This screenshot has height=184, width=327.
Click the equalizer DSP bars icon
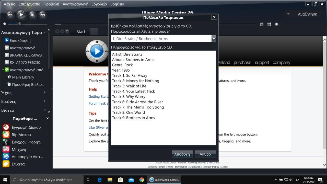[276, 24]
